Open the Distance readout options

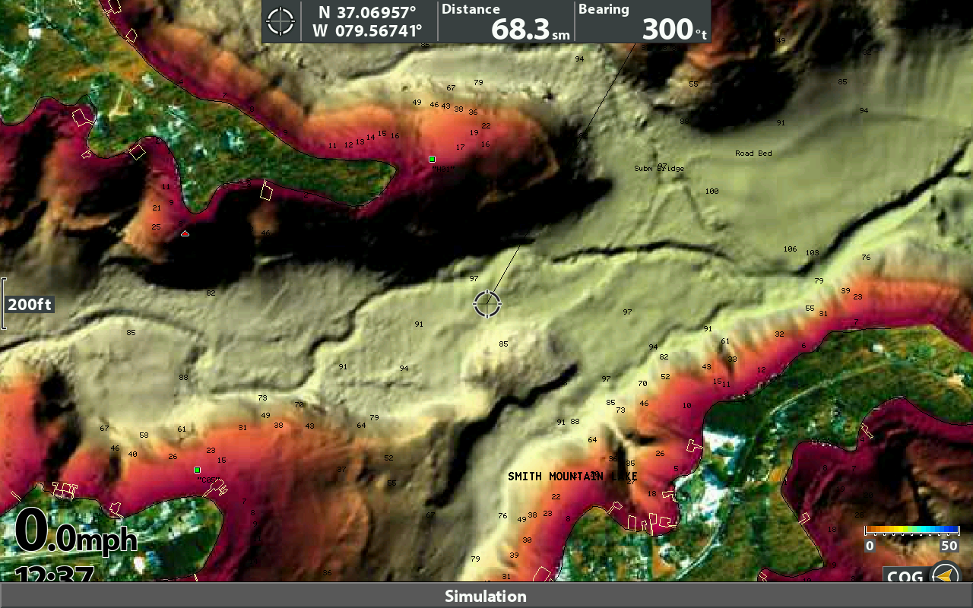coord(506,22)
